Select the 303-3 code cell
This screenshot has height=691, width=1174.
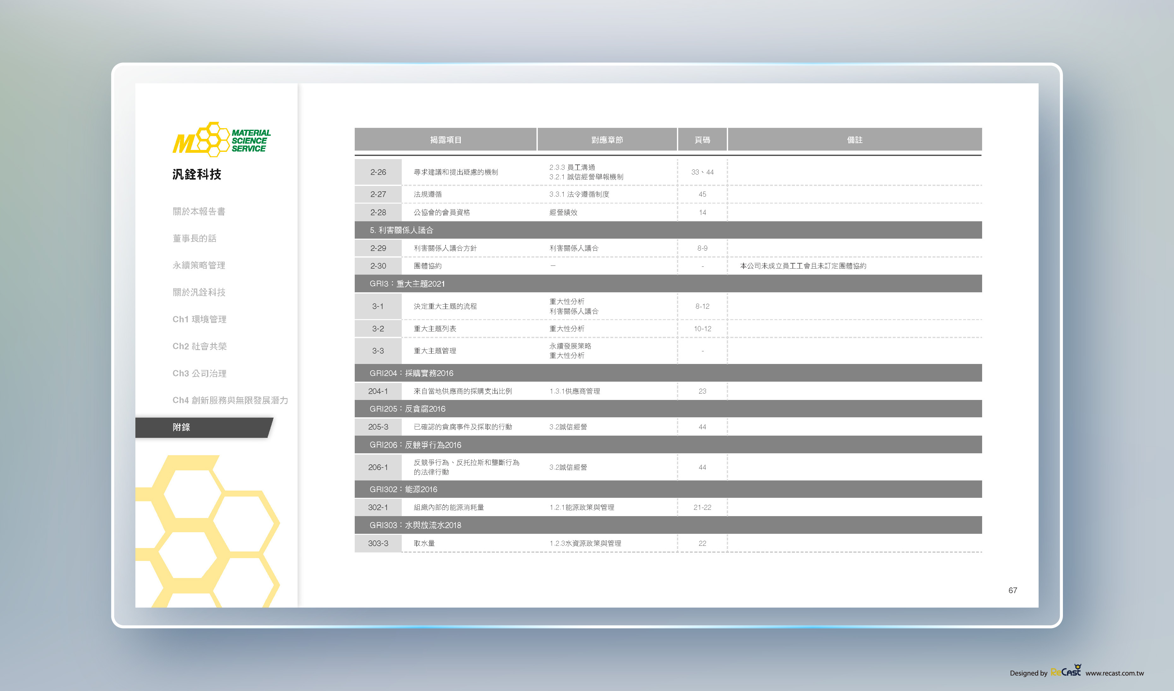[x=378, y=543]
